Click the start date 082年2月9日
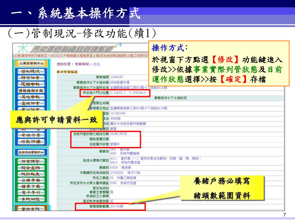Image resolution: width=295 pixels, height=221 pixels. (x=119, y=134)
